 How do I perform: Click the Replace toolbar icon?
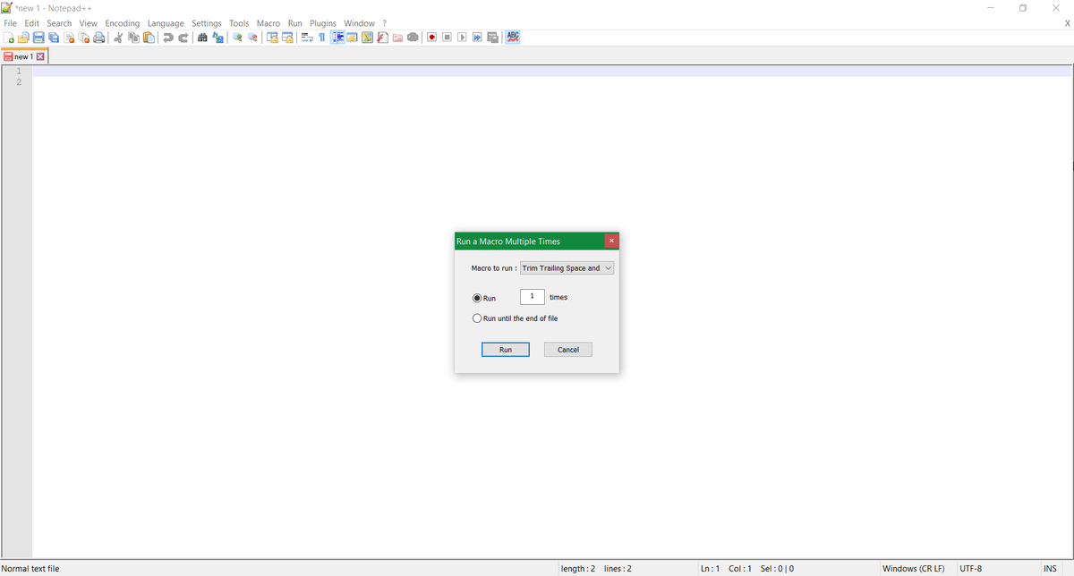[x=217, y=37]
